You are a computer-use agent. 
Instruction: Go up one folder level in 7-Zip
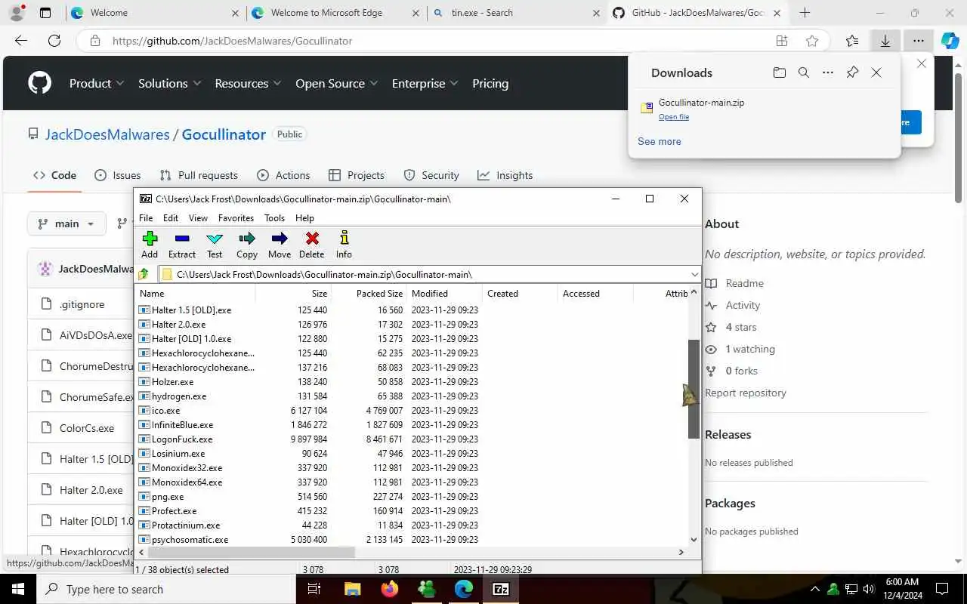tap(144, 274)
